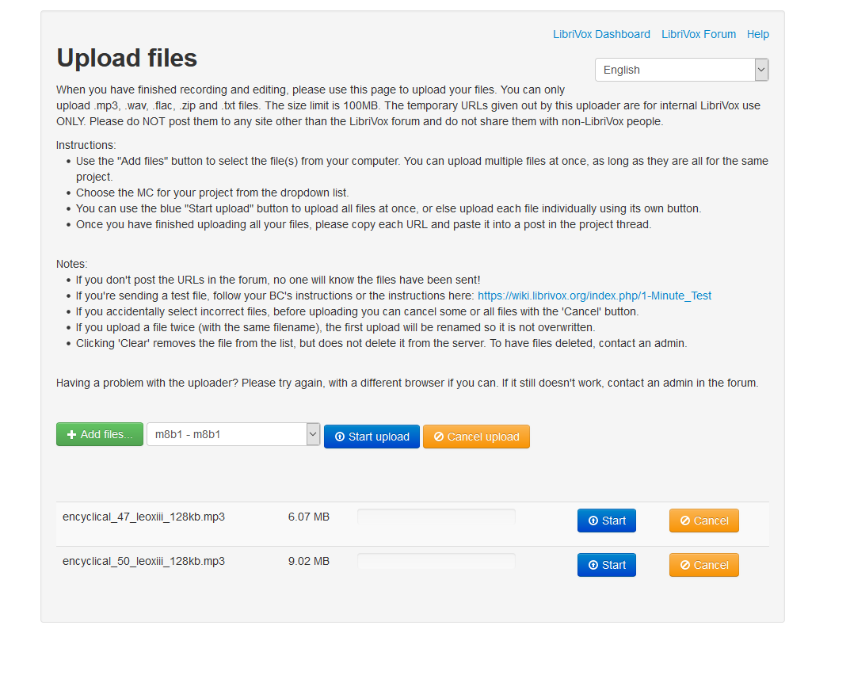850x679 pixels.
Task: Start upload of encyclical_47_leoxiii_128kb.mp3
Action: point(607,521)
